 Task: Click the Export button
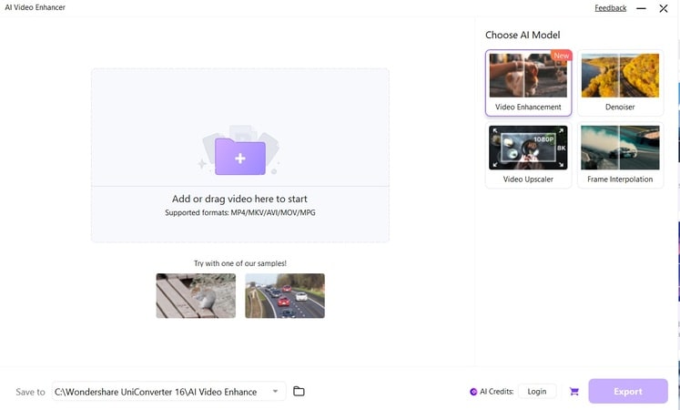(628, 392)
